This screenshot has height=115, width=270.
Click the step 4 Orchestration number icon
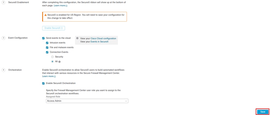tap(4, 70)
